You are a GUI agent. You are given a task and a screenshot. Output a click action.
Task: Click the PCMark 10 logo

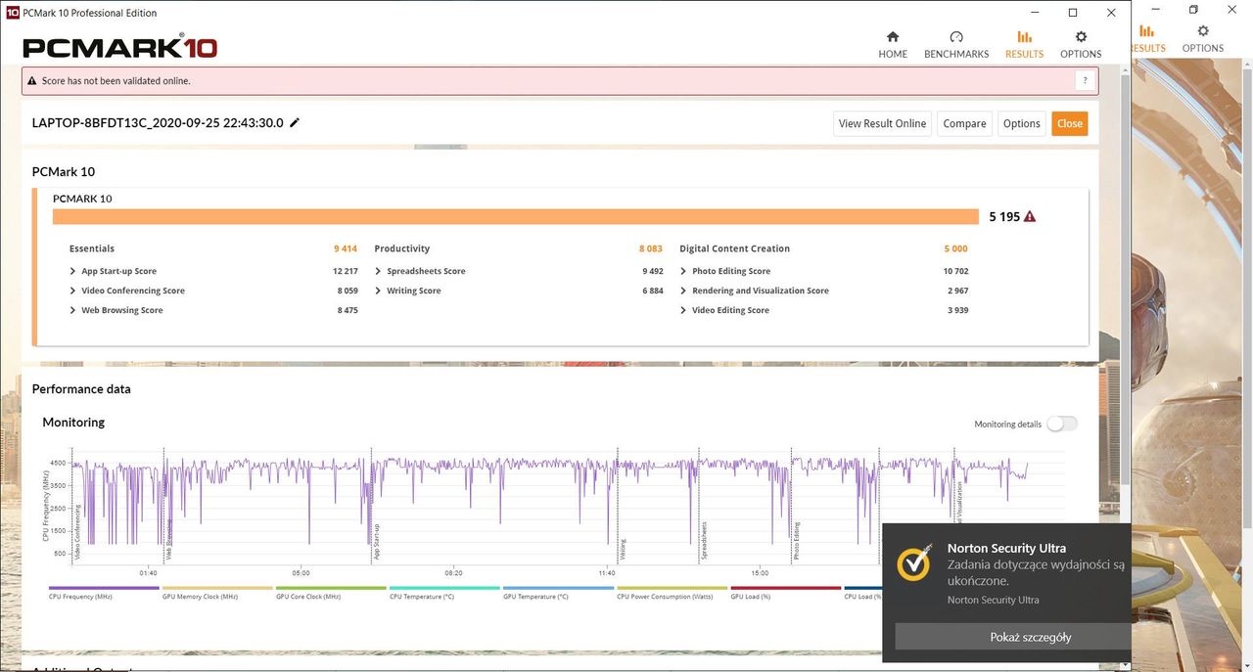click(119, 47)
